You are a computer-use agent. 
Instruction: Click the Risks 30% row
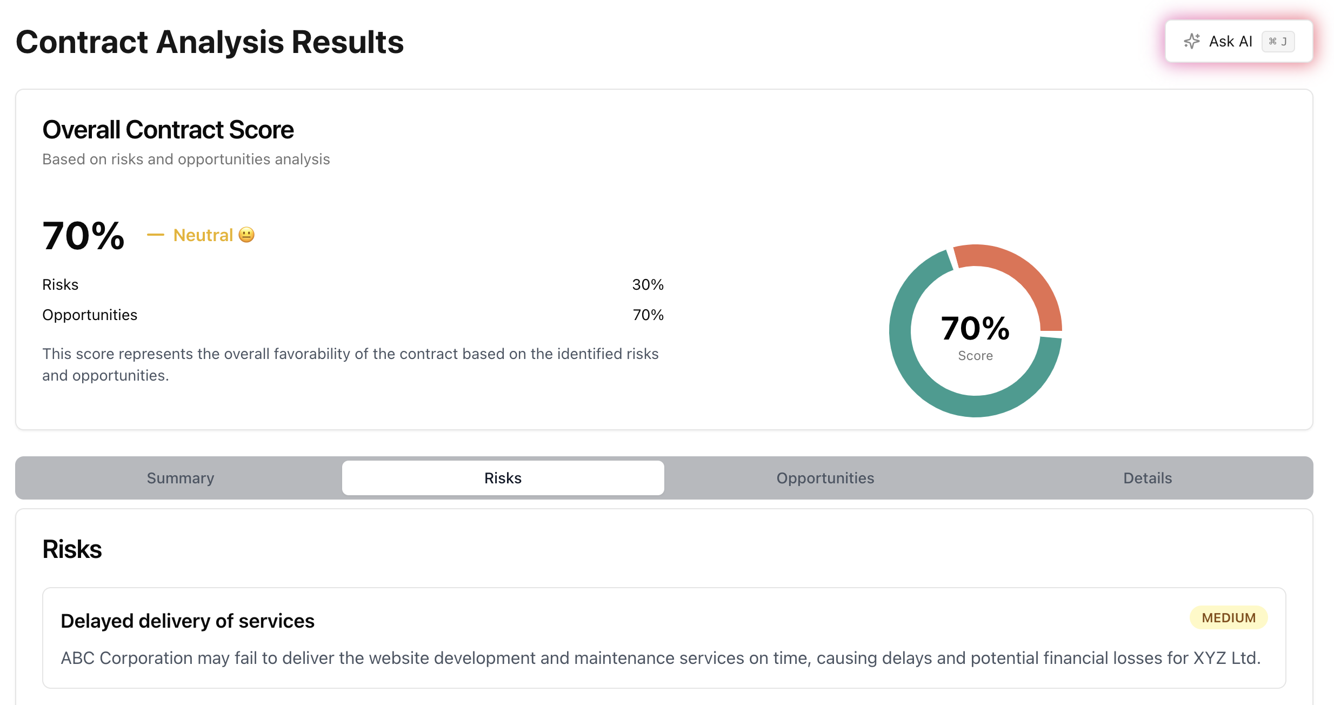click(352, 284)
